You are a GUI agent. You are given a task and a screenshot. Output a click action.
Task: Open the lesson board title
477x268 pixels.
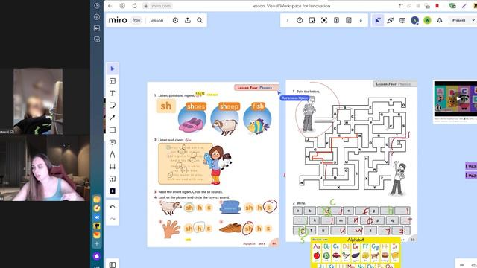tap(157, 20)
